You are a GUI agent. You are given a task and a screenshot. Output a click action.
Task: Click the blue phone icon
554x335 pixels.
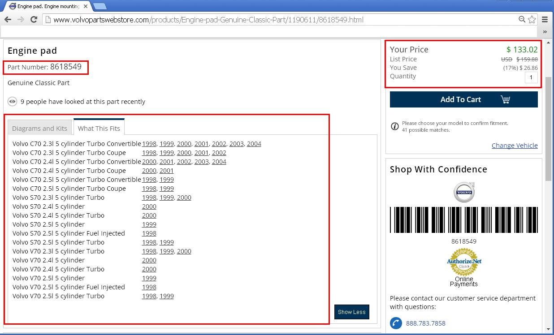click(x=396, y=323)
